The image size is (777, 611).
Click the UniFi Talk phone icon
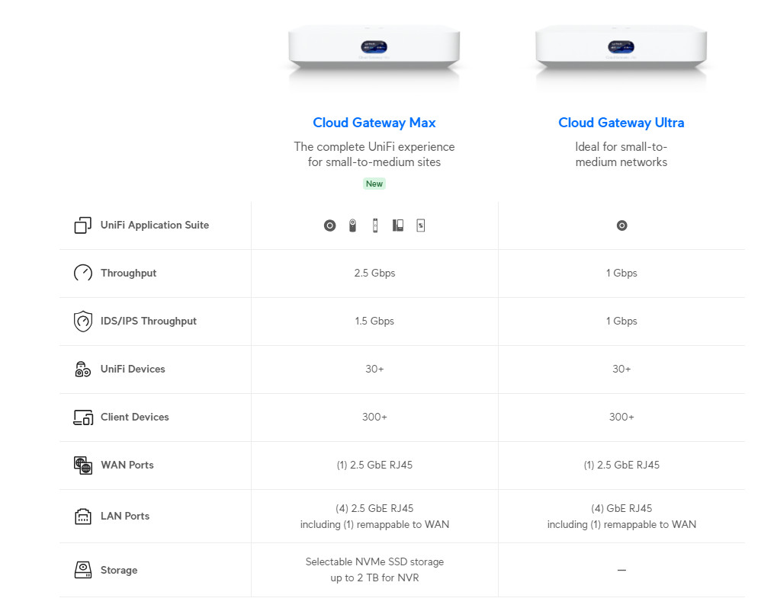(398, 226)
